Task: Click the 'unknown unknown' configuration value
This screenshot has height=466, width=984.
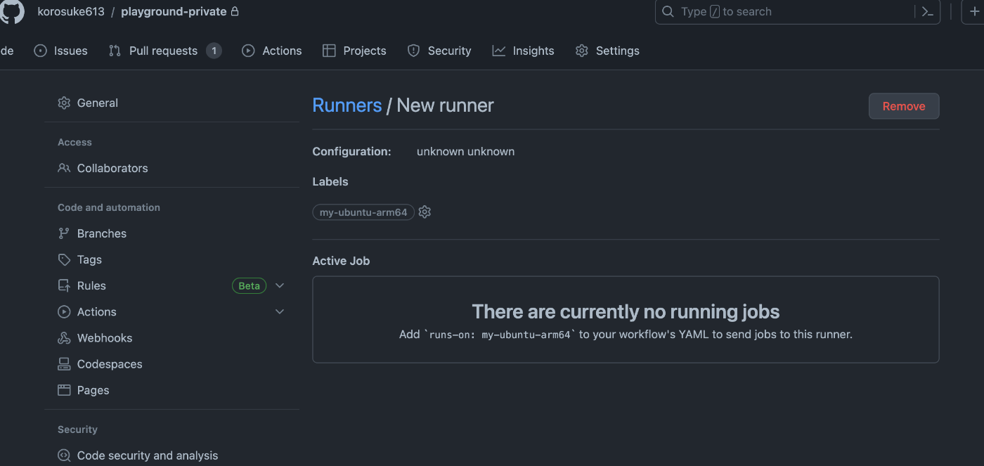Action: (x=465, y=151)
